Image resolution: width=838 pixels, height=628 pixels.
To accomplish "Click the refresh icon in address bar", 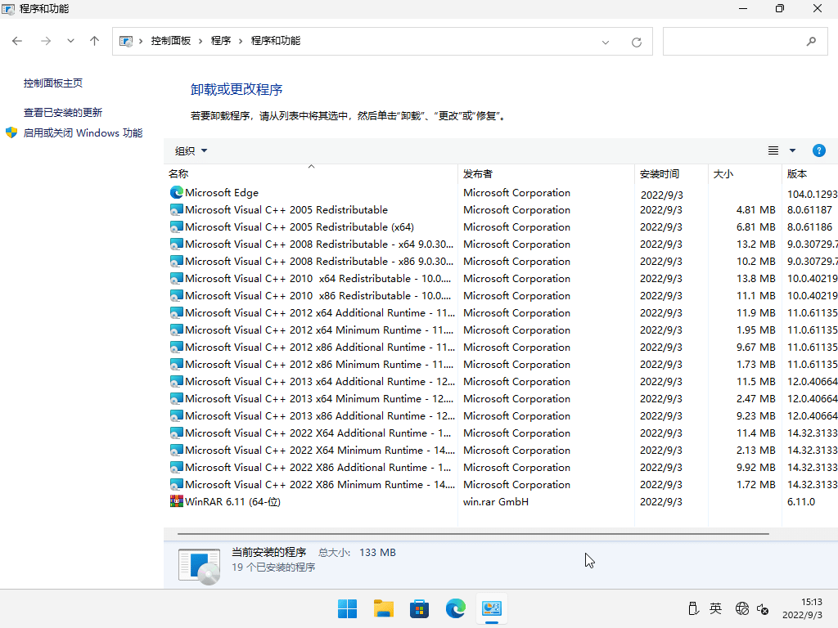I will click(x=637, y=42).
